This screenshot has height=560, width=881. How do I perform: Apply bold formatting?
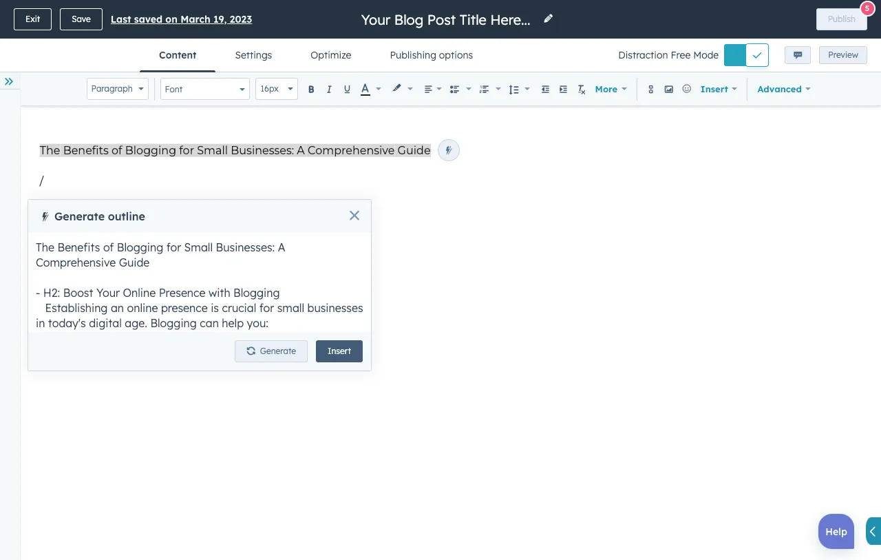tap(311, 90)
